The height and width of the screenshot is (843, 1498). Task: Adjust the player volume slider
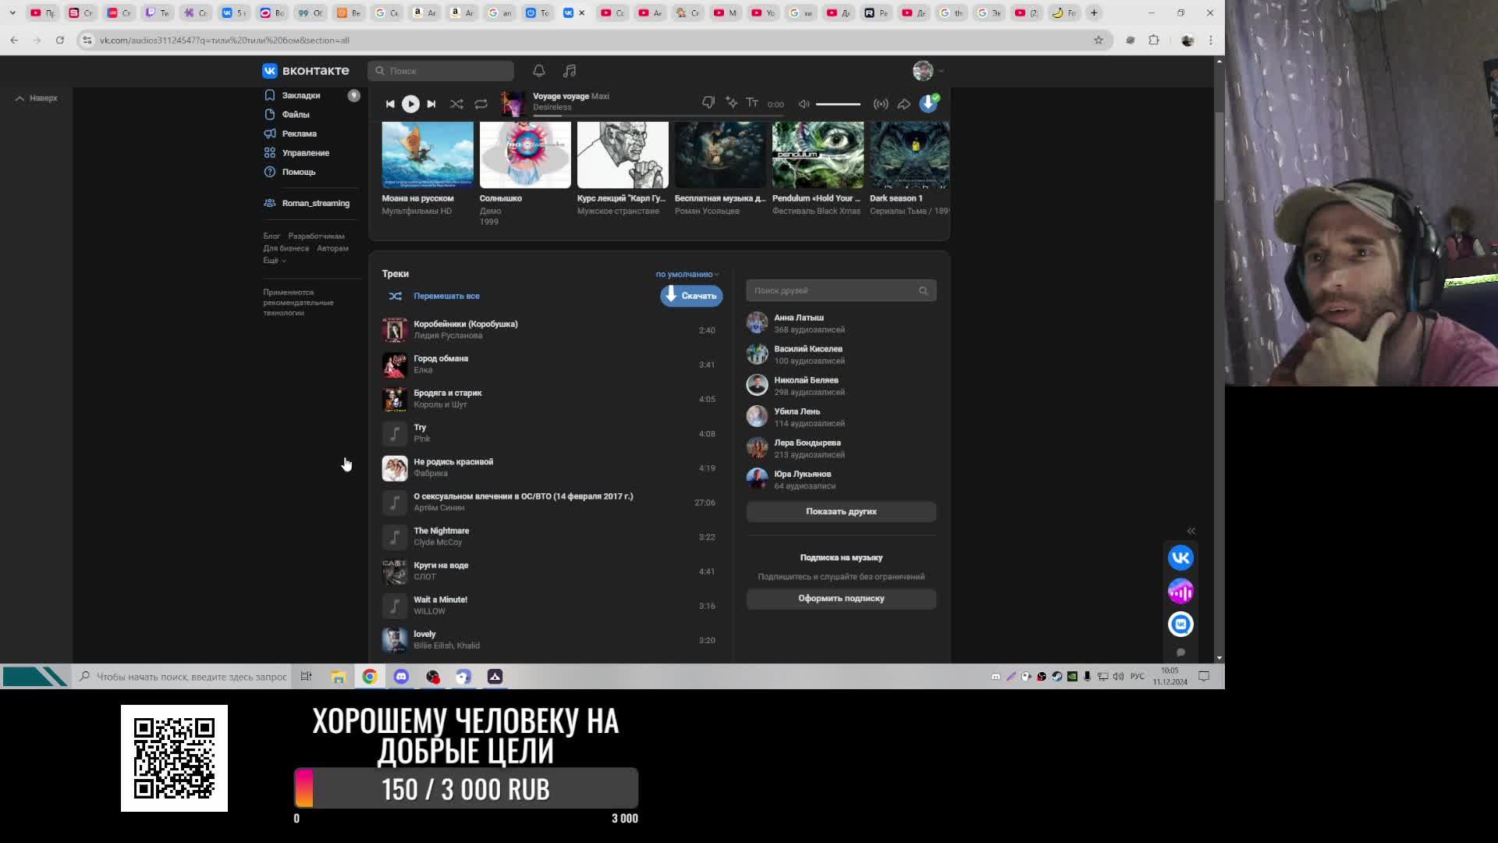[x=838, y=104]
